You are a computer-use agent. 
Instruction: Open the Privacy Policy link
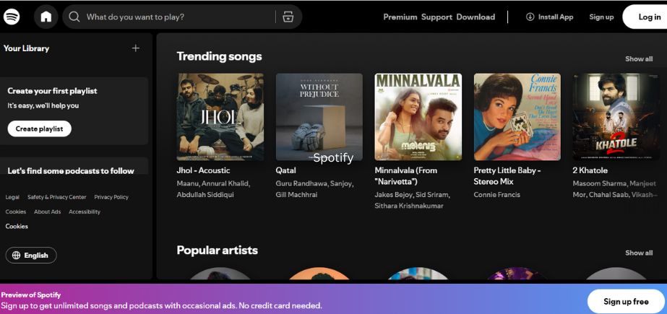pyautogui.click(x=111, y=197)
